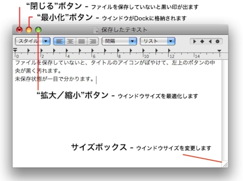Click the document icon in the title bar

tap(95, 30)
